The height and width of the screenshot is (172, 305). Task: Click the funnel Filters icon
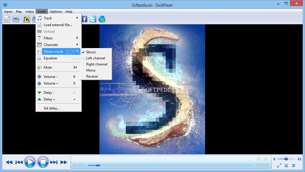coord(39,38)
